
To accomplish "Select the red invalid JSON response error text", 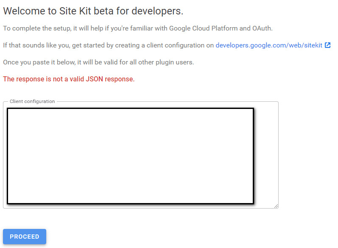I will [69, 79].
